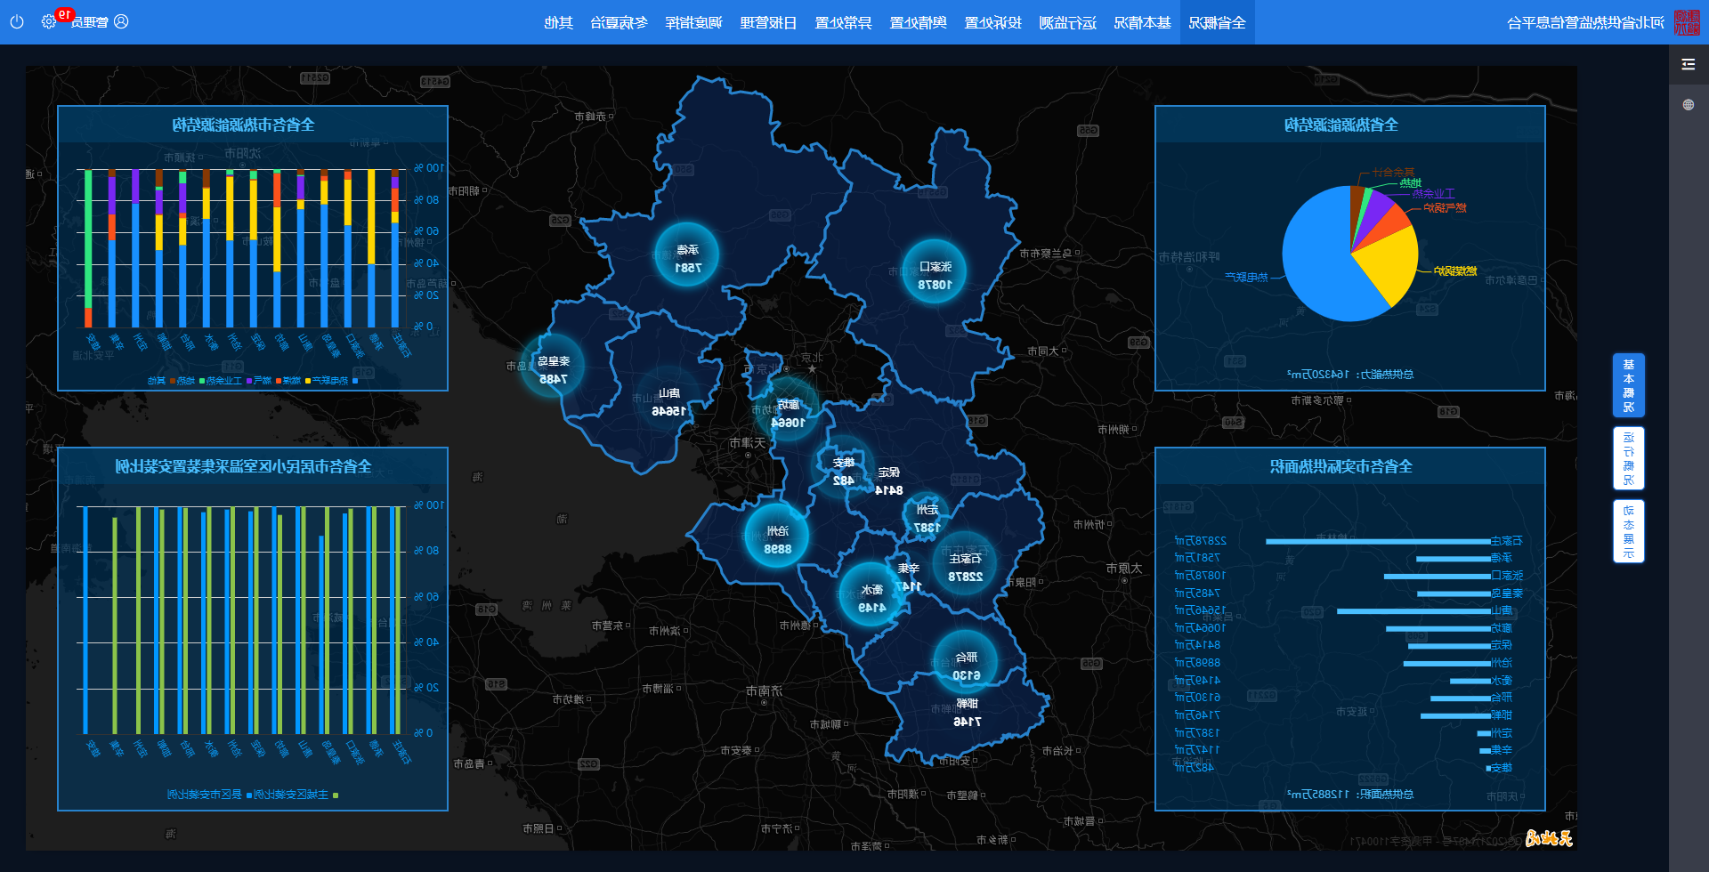Click the 邯郸 7146 map marker
The height and width of the screenshot is (872, 1709).
click(967, 713)
